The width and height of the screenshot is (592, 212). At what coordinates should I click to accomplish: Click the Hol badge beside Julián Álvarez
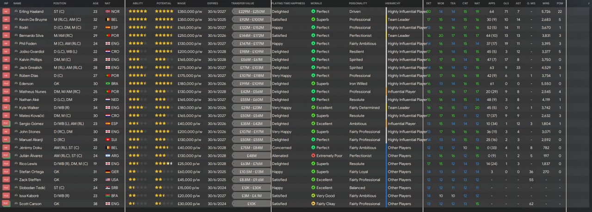pos(6,155)
